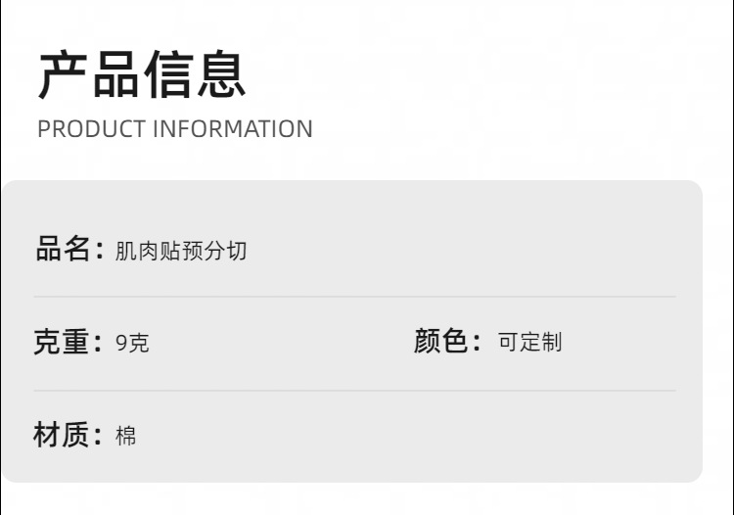Click the character 产 in the heading
The image size is (734, 515).
pyautogui.click(x=63, y=75)
